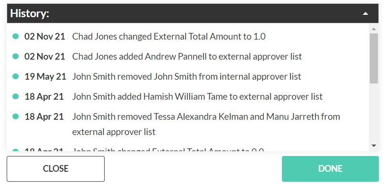Click the history list scrollbar thumb
Image resolution: width=387 pixels, height=187 pixels.
pos(374,58)
